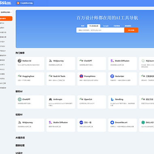This screenshot has width=154, height=154.
Task: Click the description text under Anthropic
Action: [60, 104]
